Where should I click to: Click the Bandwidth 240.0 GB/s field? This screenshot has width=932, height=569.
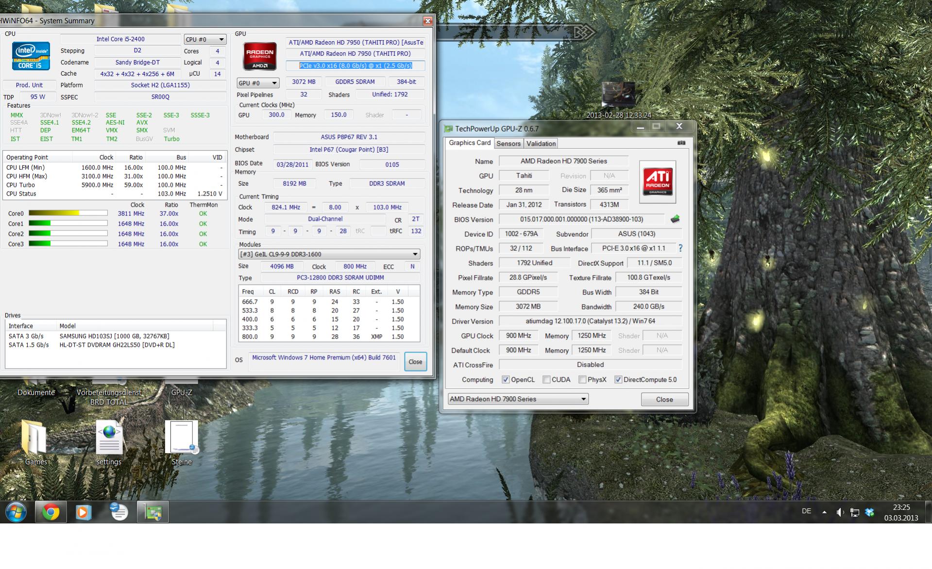click(x=648, y=307)
